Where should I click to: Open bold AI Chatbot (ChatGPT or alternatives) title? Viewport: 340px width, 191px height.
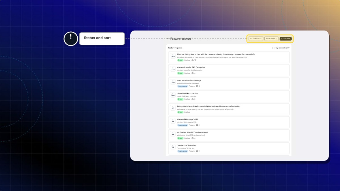192,132
